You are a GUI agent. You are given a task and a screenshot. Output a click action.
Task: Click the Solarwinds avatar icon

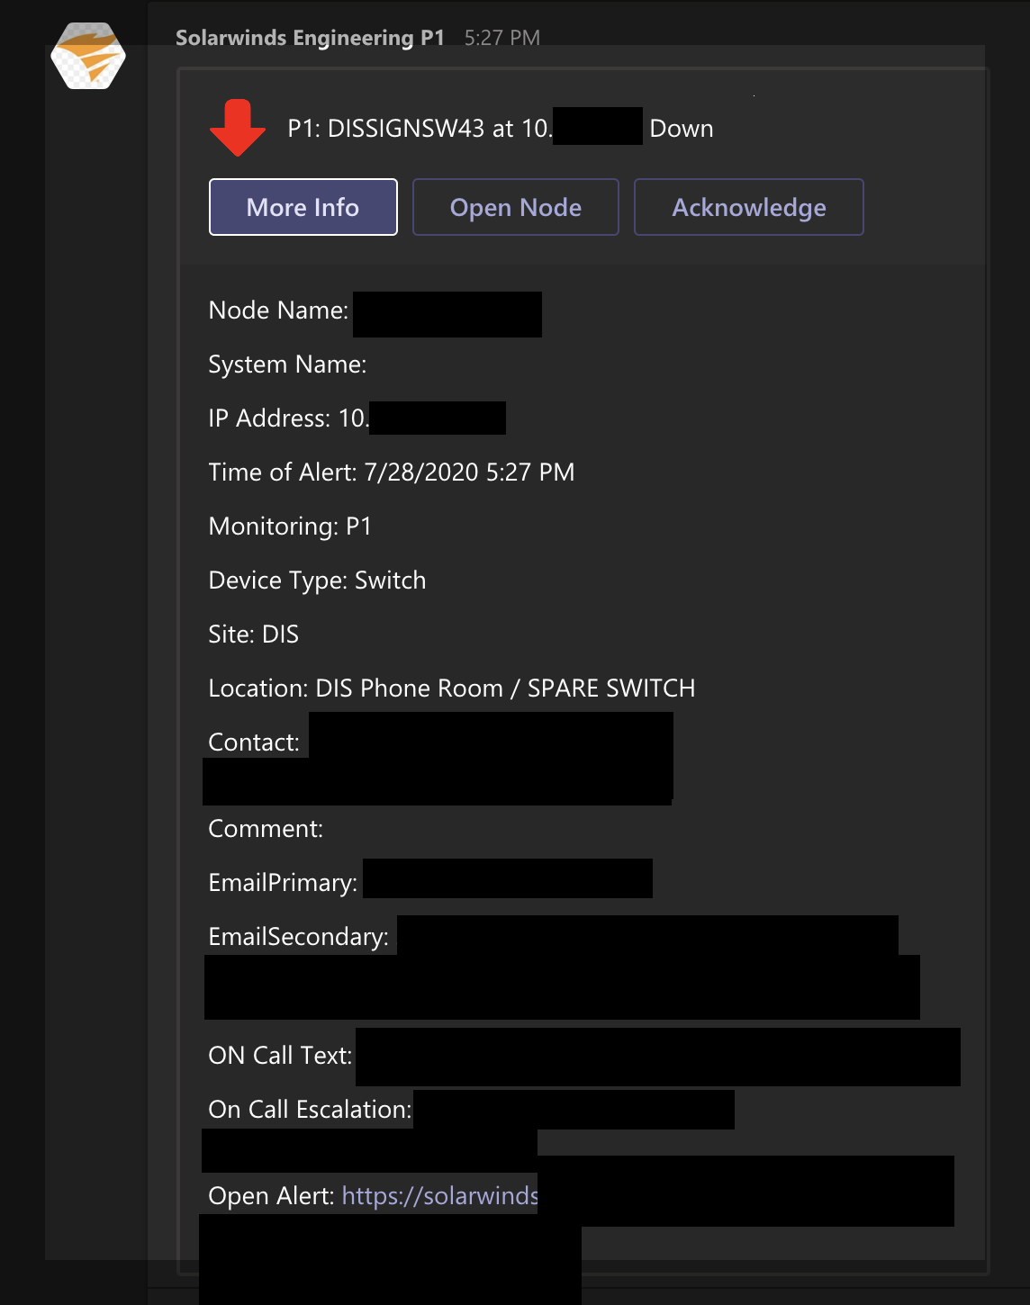[87, 56]
